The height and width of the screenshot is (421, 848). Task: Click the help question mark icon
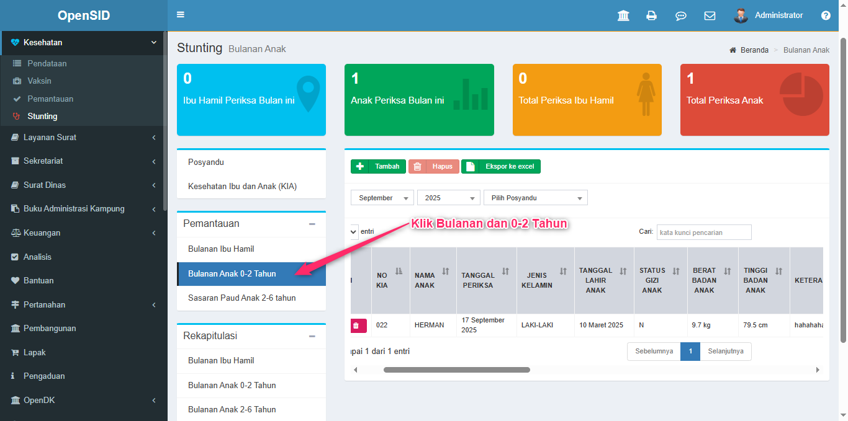[826, 16]
